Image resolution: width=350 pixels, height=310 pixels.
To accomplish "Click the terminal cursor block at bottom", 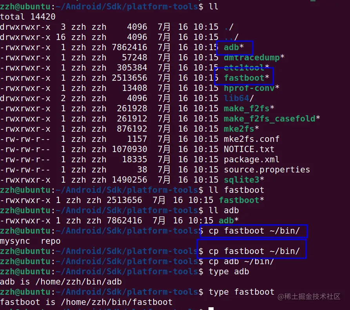I will point(211,308).
